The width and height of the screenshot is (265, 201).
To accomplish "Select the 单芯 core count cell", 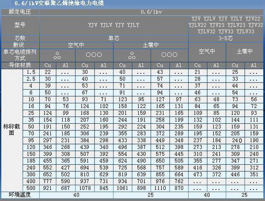I will (x=114, y=38).
